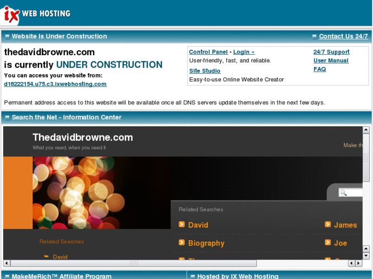The image size is (373, 279).
Task: Open the small David link under left Related Searches
Action: [60, 257]
